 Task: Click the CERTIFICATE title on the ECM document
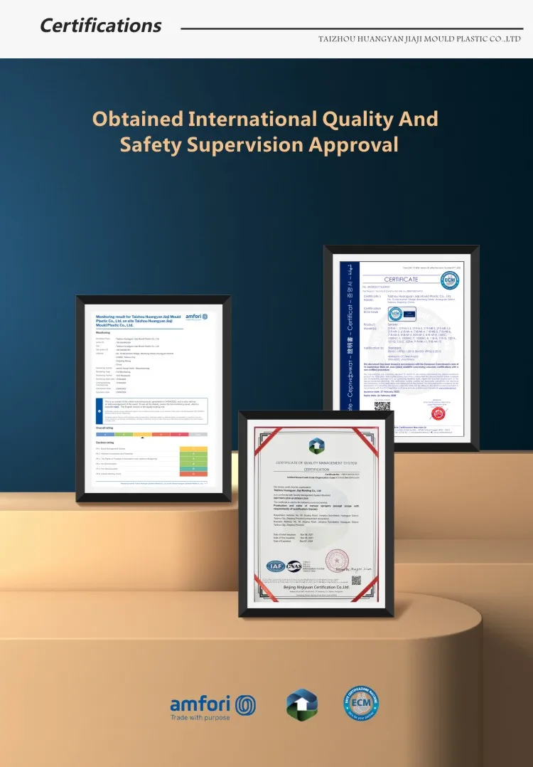[401, 280]
